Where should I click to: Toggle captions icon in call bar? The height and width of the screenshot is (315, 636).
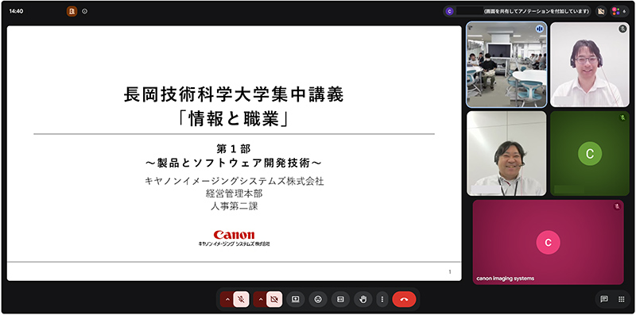click(x=340, y=300)
